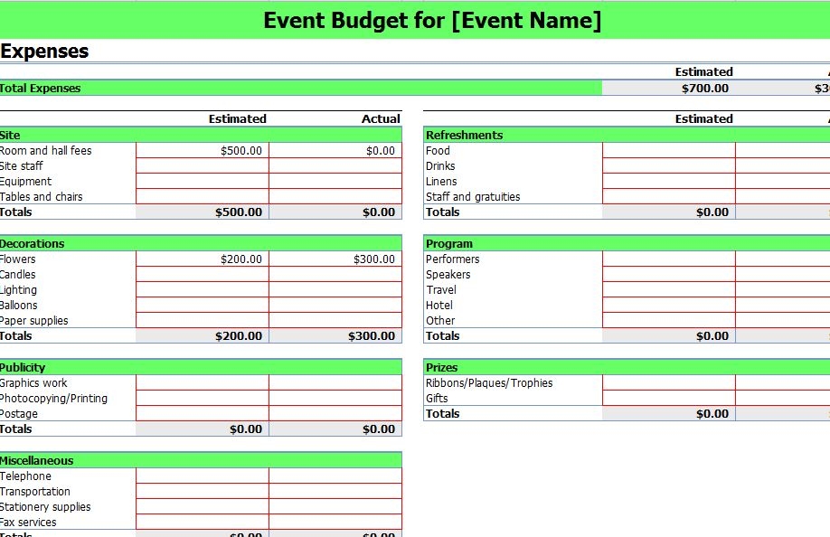Click the Site section header
The image size is (830, 537).
click(201, 135)
